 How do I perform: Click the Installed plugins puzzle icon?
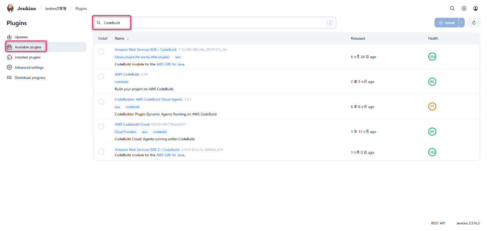pos(10,57)
